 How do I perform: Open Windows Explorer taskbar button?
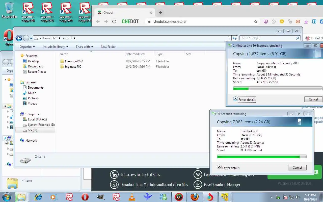click(21, 197)
